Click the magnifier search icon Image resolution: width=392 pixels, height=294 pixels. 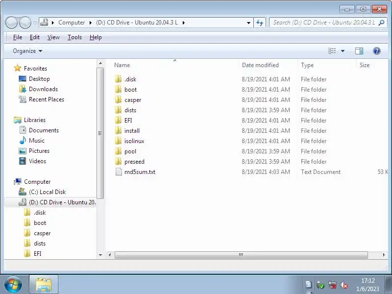(382, 23)
